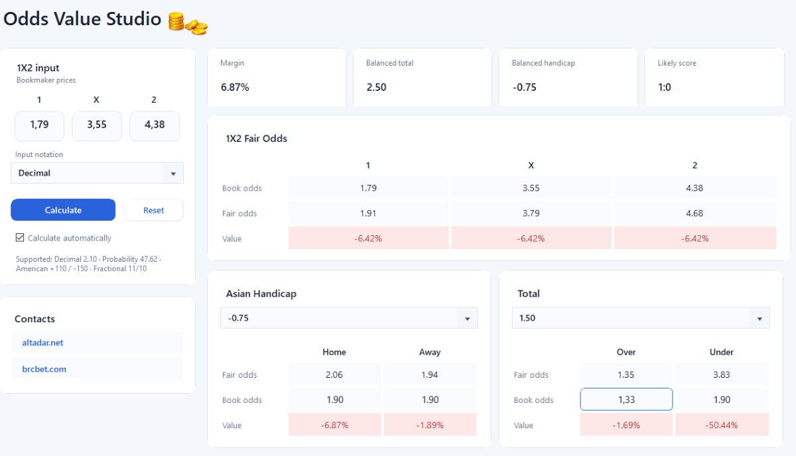This screenshot has height=456, width=796.
Task: Edit Asian Handicap Home book odds field
Action: pos(335,400)
